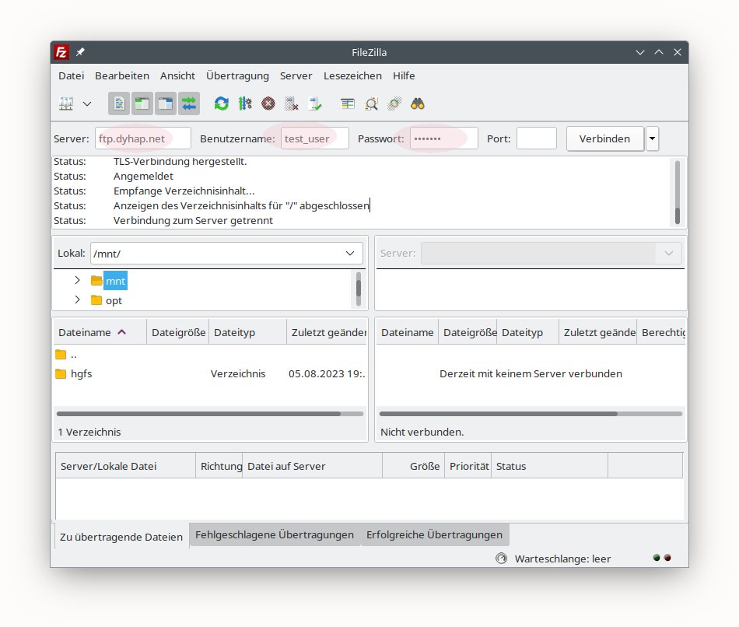Screen dimensions: 739x627
Task: Click the Verbinden button
Action: 604,138
